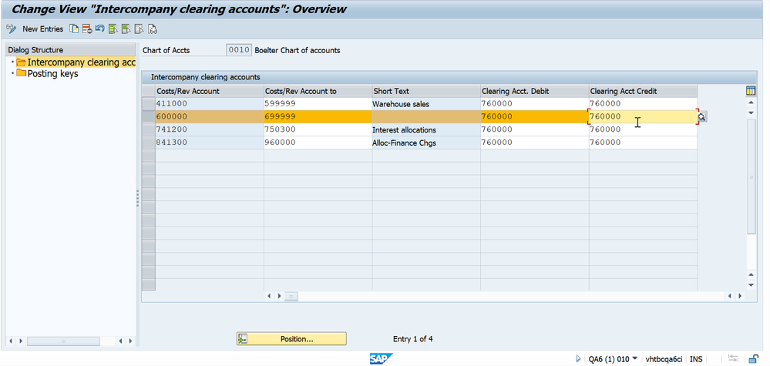Viewport: 770px width, 366px height.
Task: Toggle Display/Change mode pencil-glasses icon
Action: [11, 29]
